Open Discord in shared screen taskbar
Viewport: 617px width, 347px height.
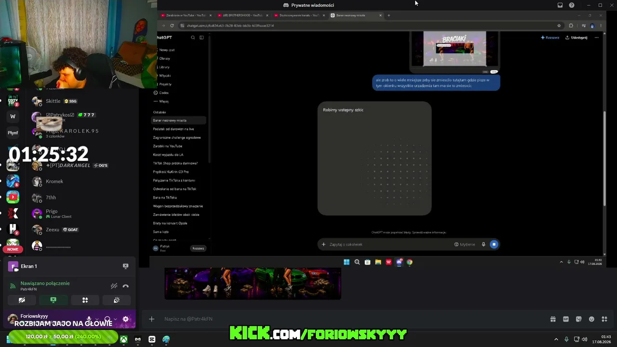tap(399, 262)
